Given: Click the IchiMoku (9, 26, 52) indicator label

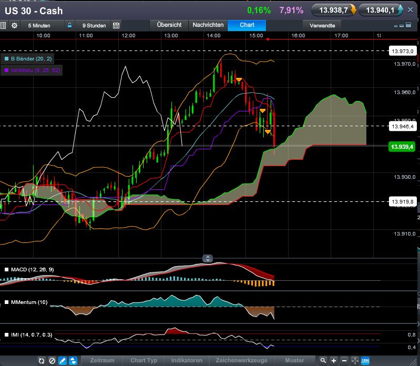Looking at the screenshot, I should (x=35, y=70).
